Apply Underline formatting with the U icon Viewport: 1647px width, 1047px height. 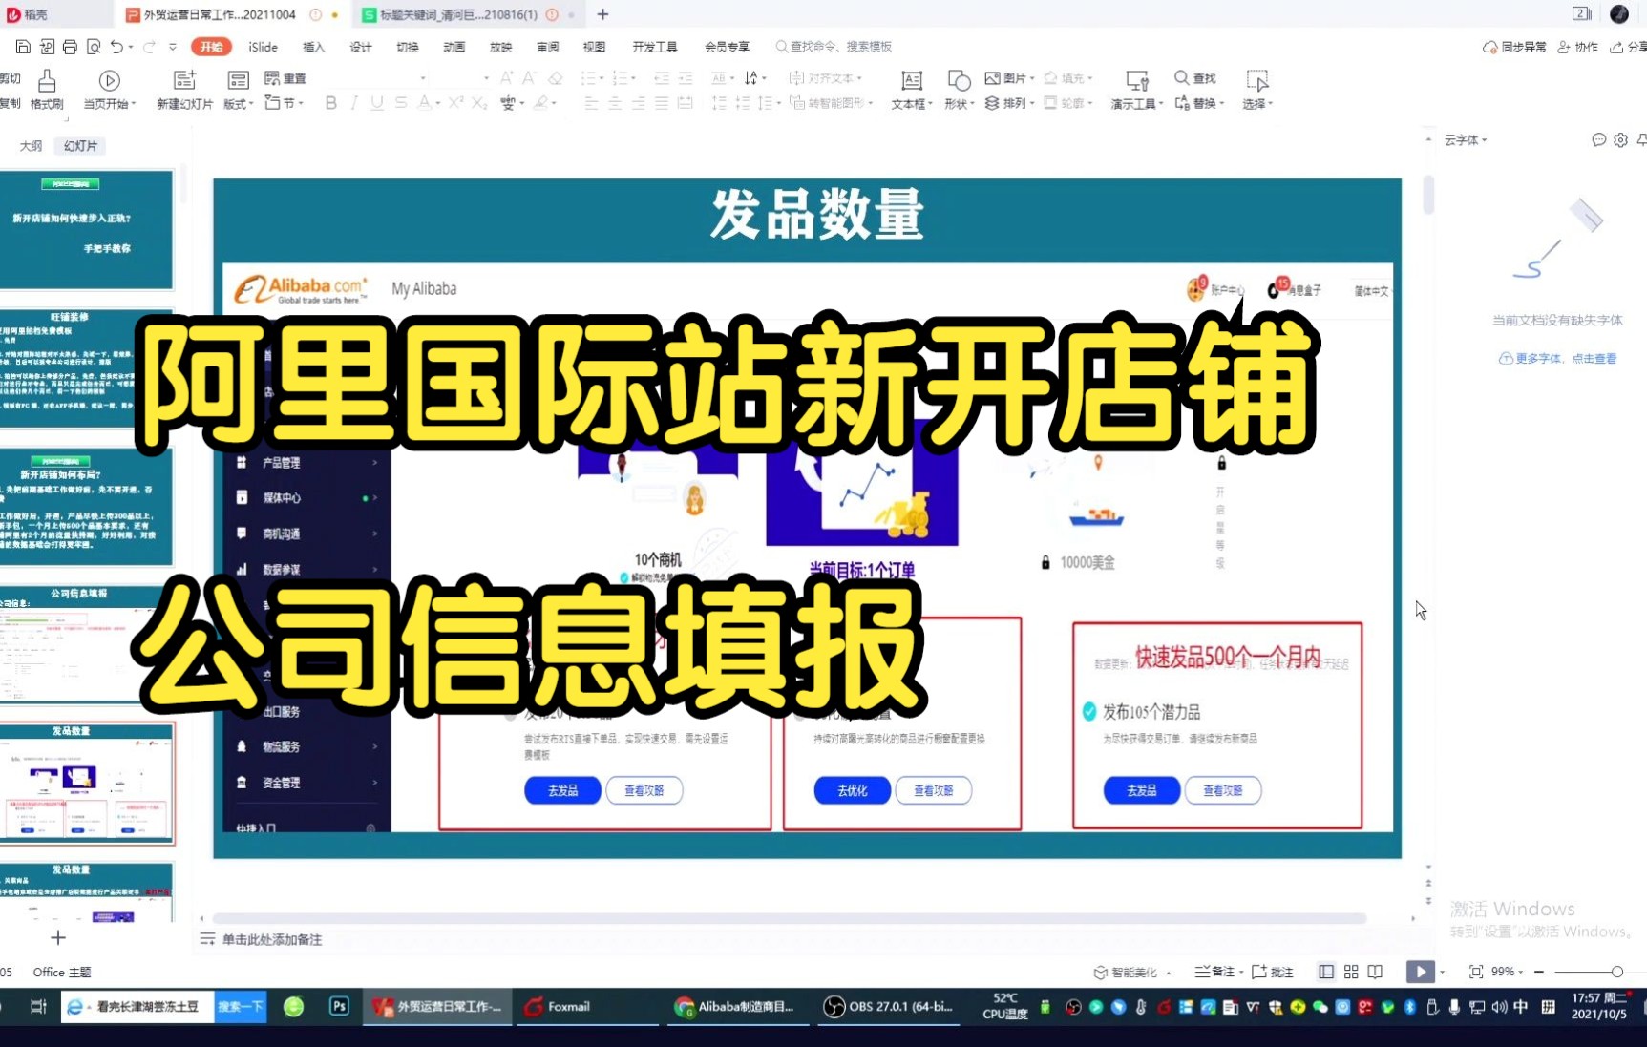pos(377,103)
